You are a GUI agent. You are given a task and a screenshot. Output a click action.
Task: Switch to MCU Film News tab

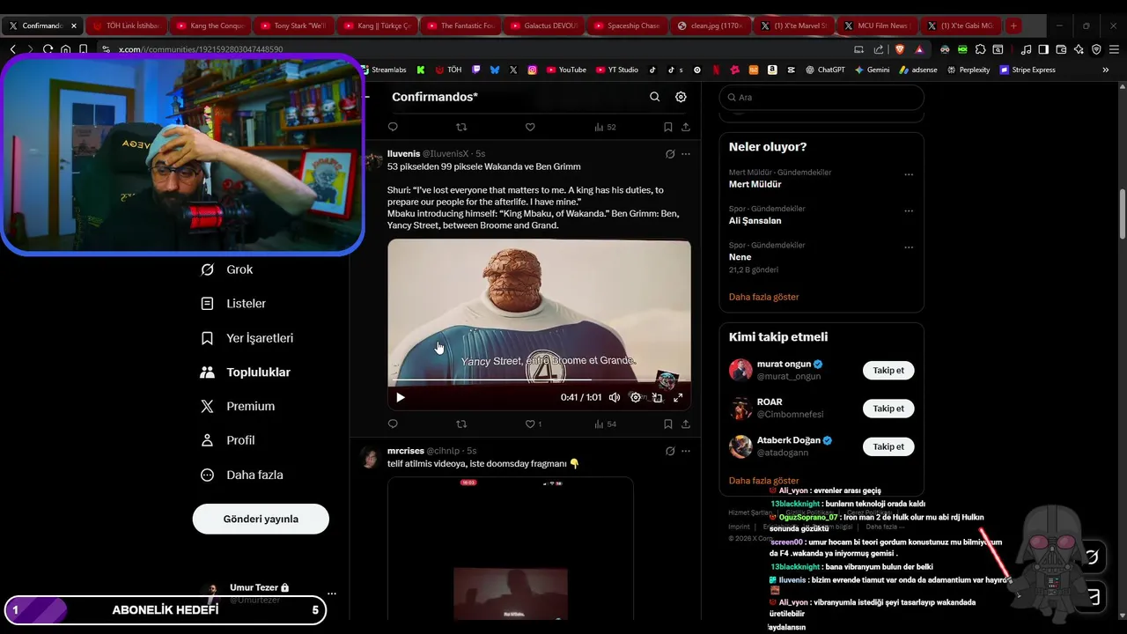coord(876,26)
